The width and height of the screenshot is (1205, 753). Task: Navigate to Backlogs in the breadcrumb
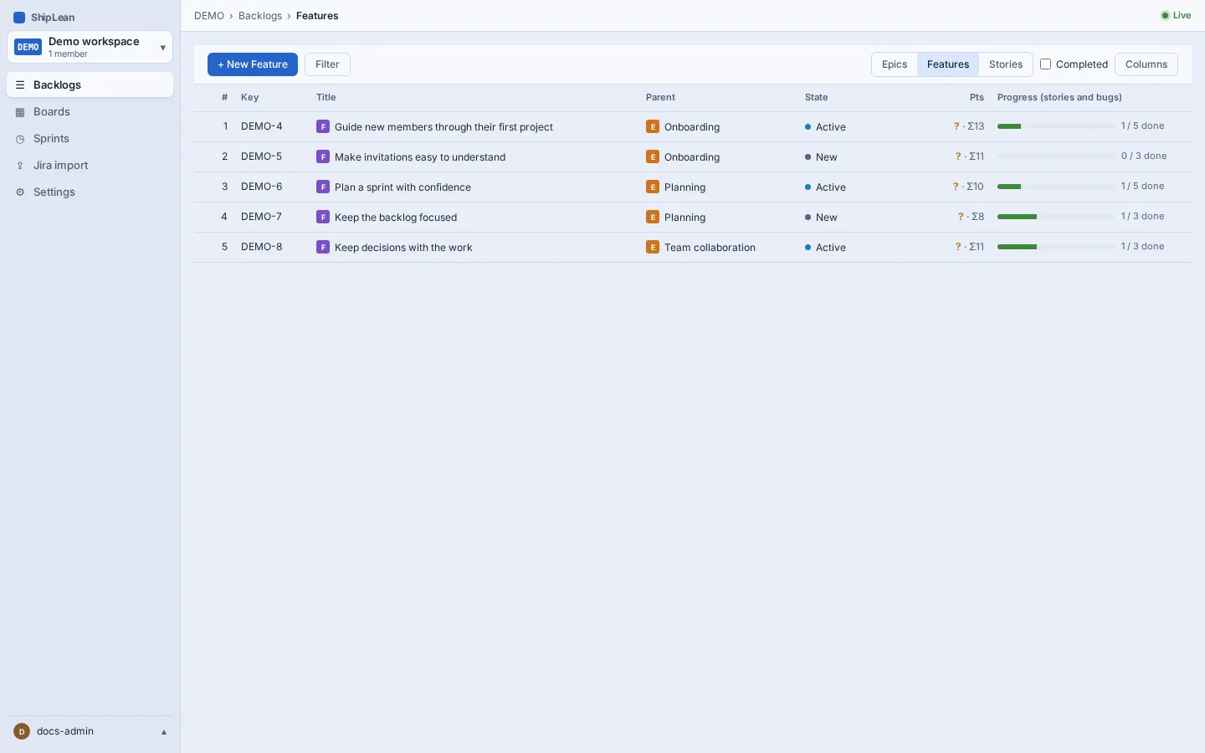[x=260, y=16]
